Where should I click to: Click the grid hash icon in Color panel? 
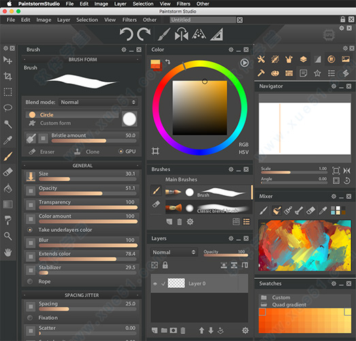click(x=155, y=151)
